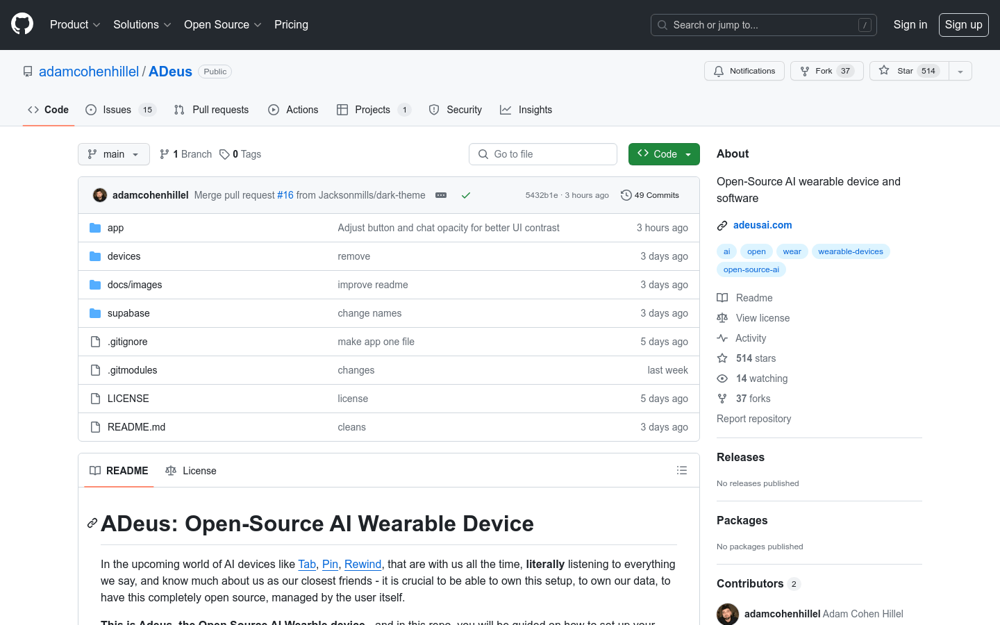Open the README outline list icon
The image size is (1000, 625).
coord(682,470)
